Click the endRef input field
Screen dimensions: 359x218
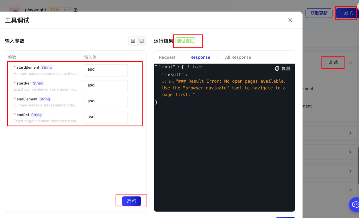tap(106, 118)
